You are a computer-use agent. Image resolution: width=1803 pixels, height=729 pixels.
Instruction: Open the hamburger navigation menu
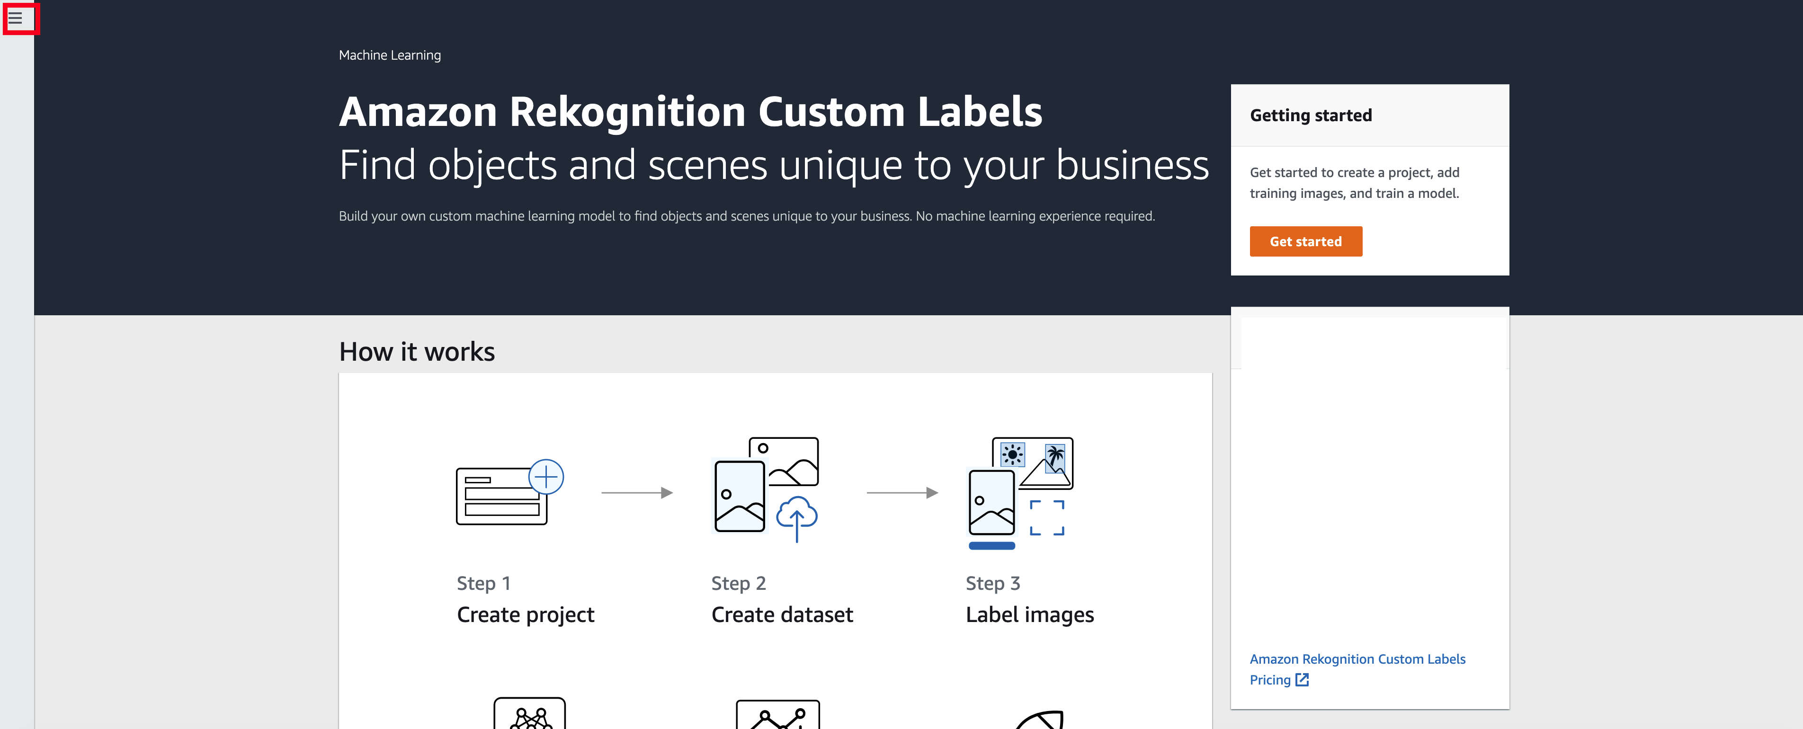pyautogui.click(x=16, y=18)
